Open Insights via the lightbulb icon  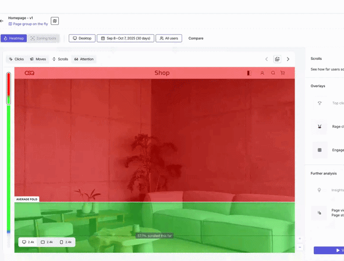click(x=319, y=190)
